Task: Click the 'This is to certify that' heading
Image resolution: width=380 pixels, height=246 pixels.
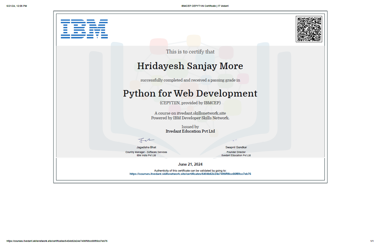Action: point(190,52)
